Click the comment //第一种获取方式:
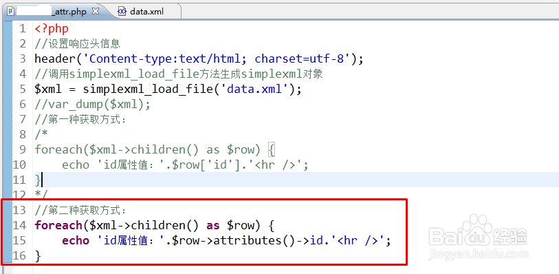559x274 pixels. click(x=80, y=119)
